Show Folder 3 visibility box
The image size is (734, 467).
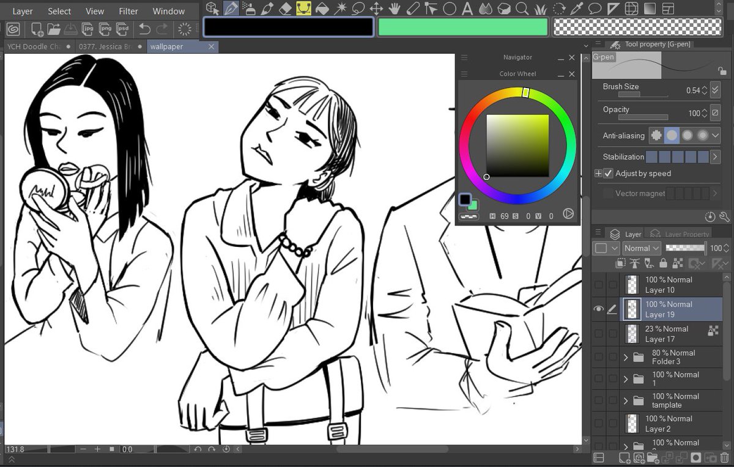[x=599, y=357]
